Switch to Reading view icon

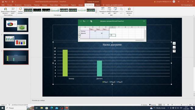(168, 105)
